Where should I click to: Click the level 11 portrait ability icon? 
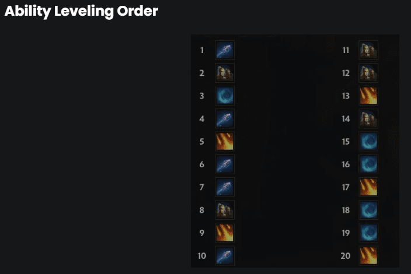(x=368, y=50)
